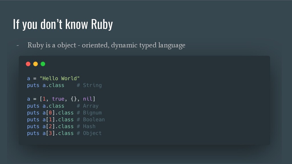This screenshot has width=292, height=164.
Task: Click the "puts a[3].class" code line
Action: [x=50, y=133]
